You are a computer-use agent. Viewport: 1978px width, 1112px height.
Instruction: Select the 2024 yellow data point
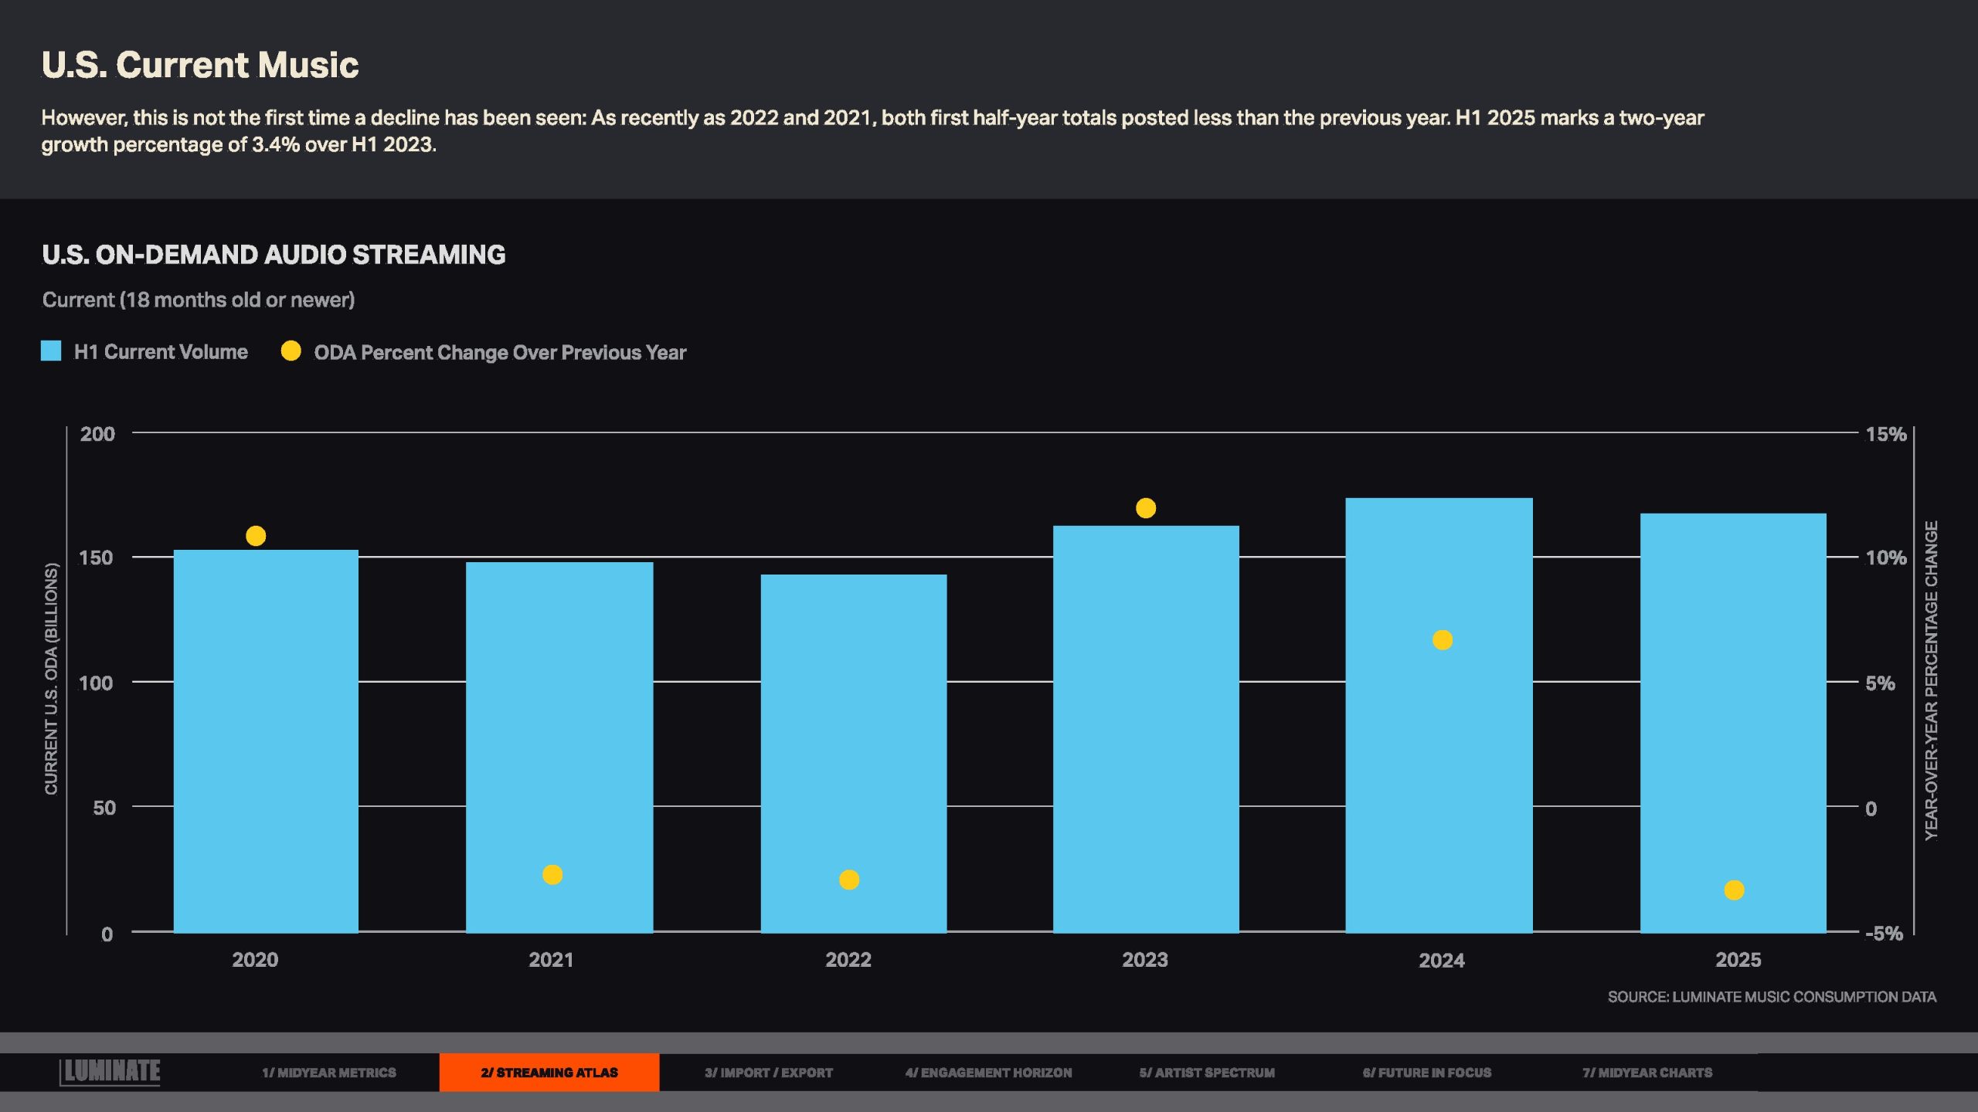1443,640
